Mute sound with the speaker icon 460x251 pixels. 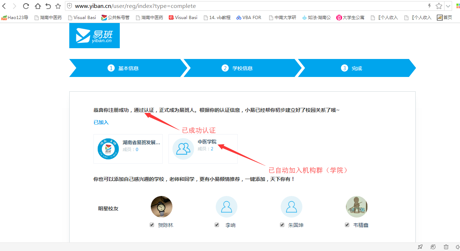click(457, 247)
